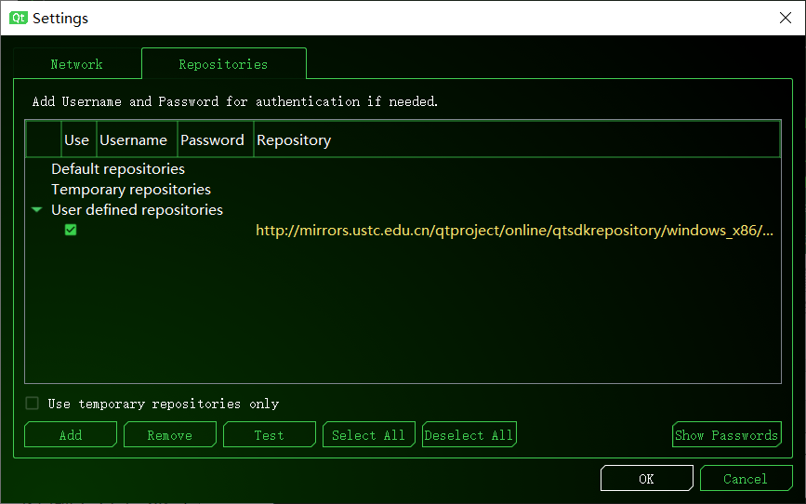Image resolution: width=806 pixels, height=504 pixels.
Task: Select the Repositories tab
Action: click(x=224, y=64)
